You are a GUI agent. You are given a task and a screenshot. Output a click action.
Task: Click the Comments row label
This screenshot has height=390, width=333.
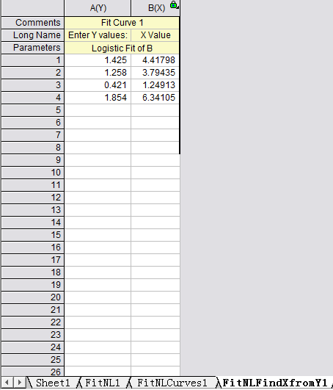pyautogui.click(x=33, y=23)
